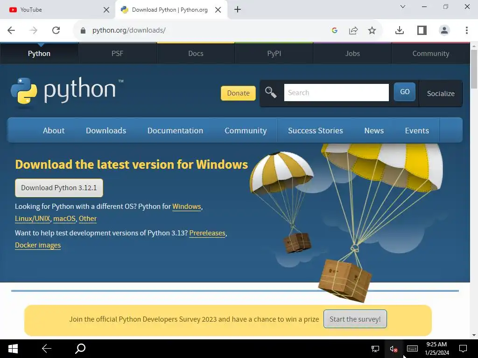
Task: Expand the Socialize menu
Action: tap(441, 93)
